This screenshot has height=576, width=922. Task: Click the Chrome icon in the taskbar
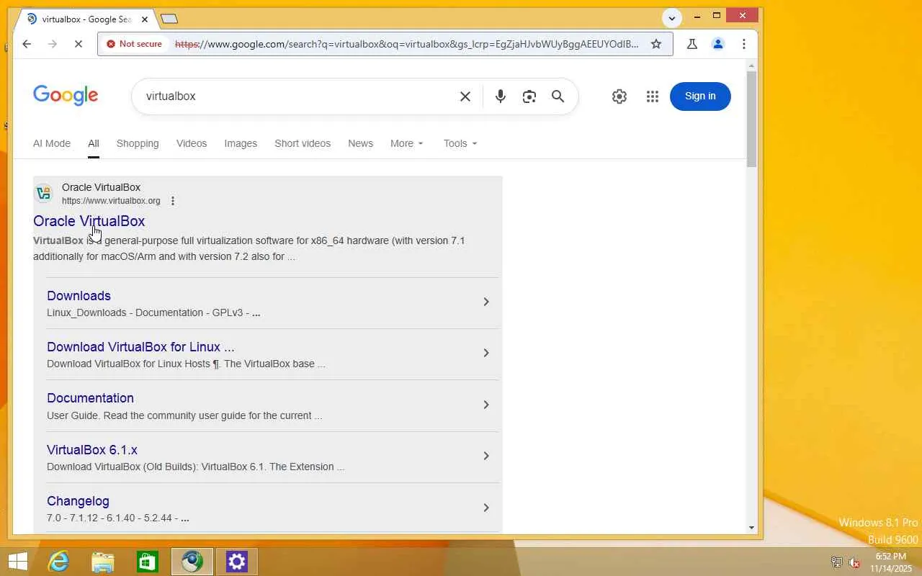click(x=192, y=562)
